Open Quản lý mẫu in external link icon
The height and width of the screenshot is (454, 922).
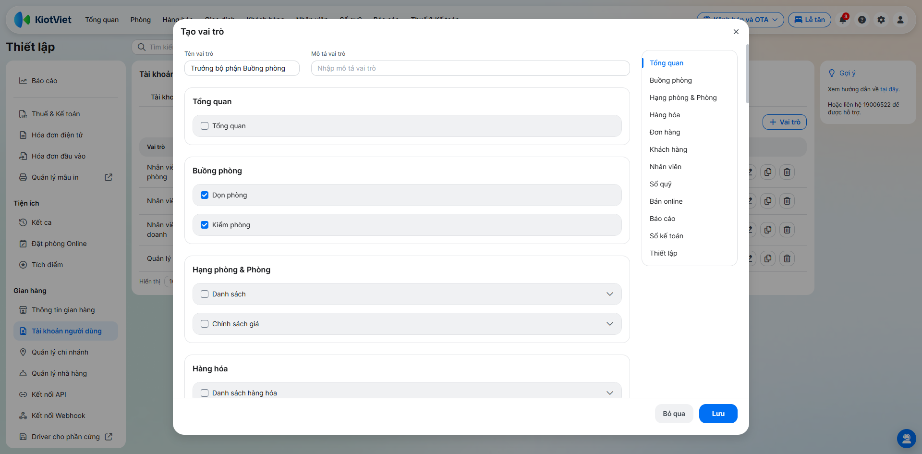pos(109,177)
